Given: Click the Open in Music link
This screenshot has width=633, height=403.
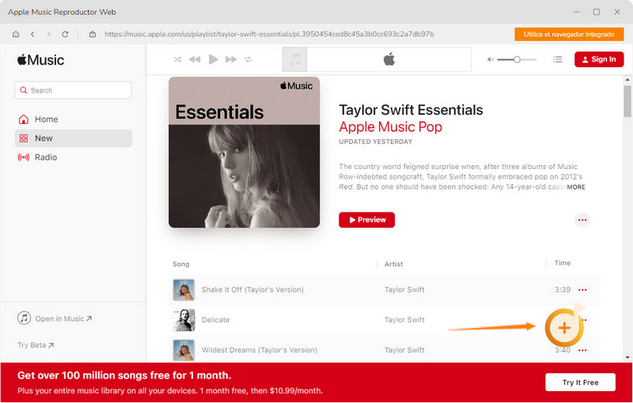Looking at the screenshot, I should [55, 318].
